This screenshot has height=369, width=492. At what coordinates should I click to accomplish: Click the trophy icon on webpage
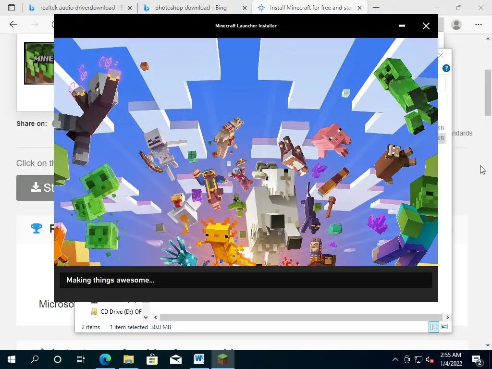[36, 228]
